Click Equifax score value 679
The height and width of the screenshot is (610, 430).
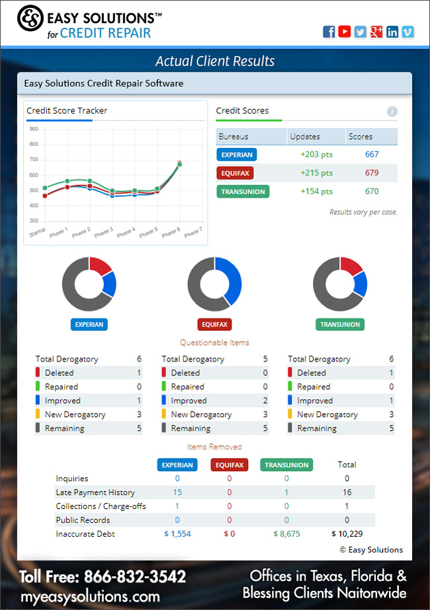372,172
